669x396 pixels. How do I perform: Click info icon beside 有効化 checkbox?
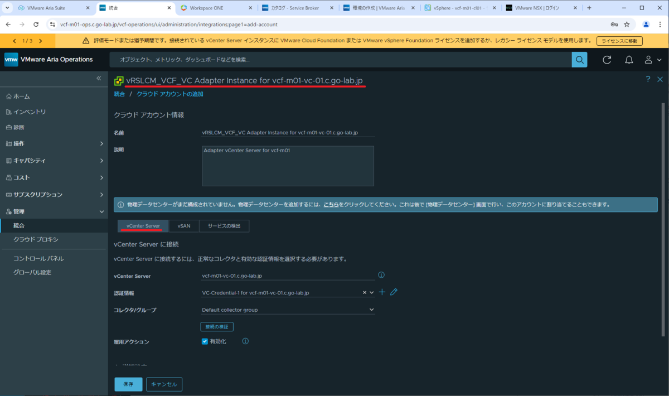click(245, 341)
